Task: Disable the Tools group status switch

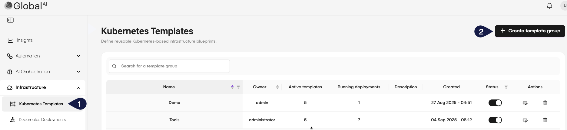Action: tap(495, 120)
